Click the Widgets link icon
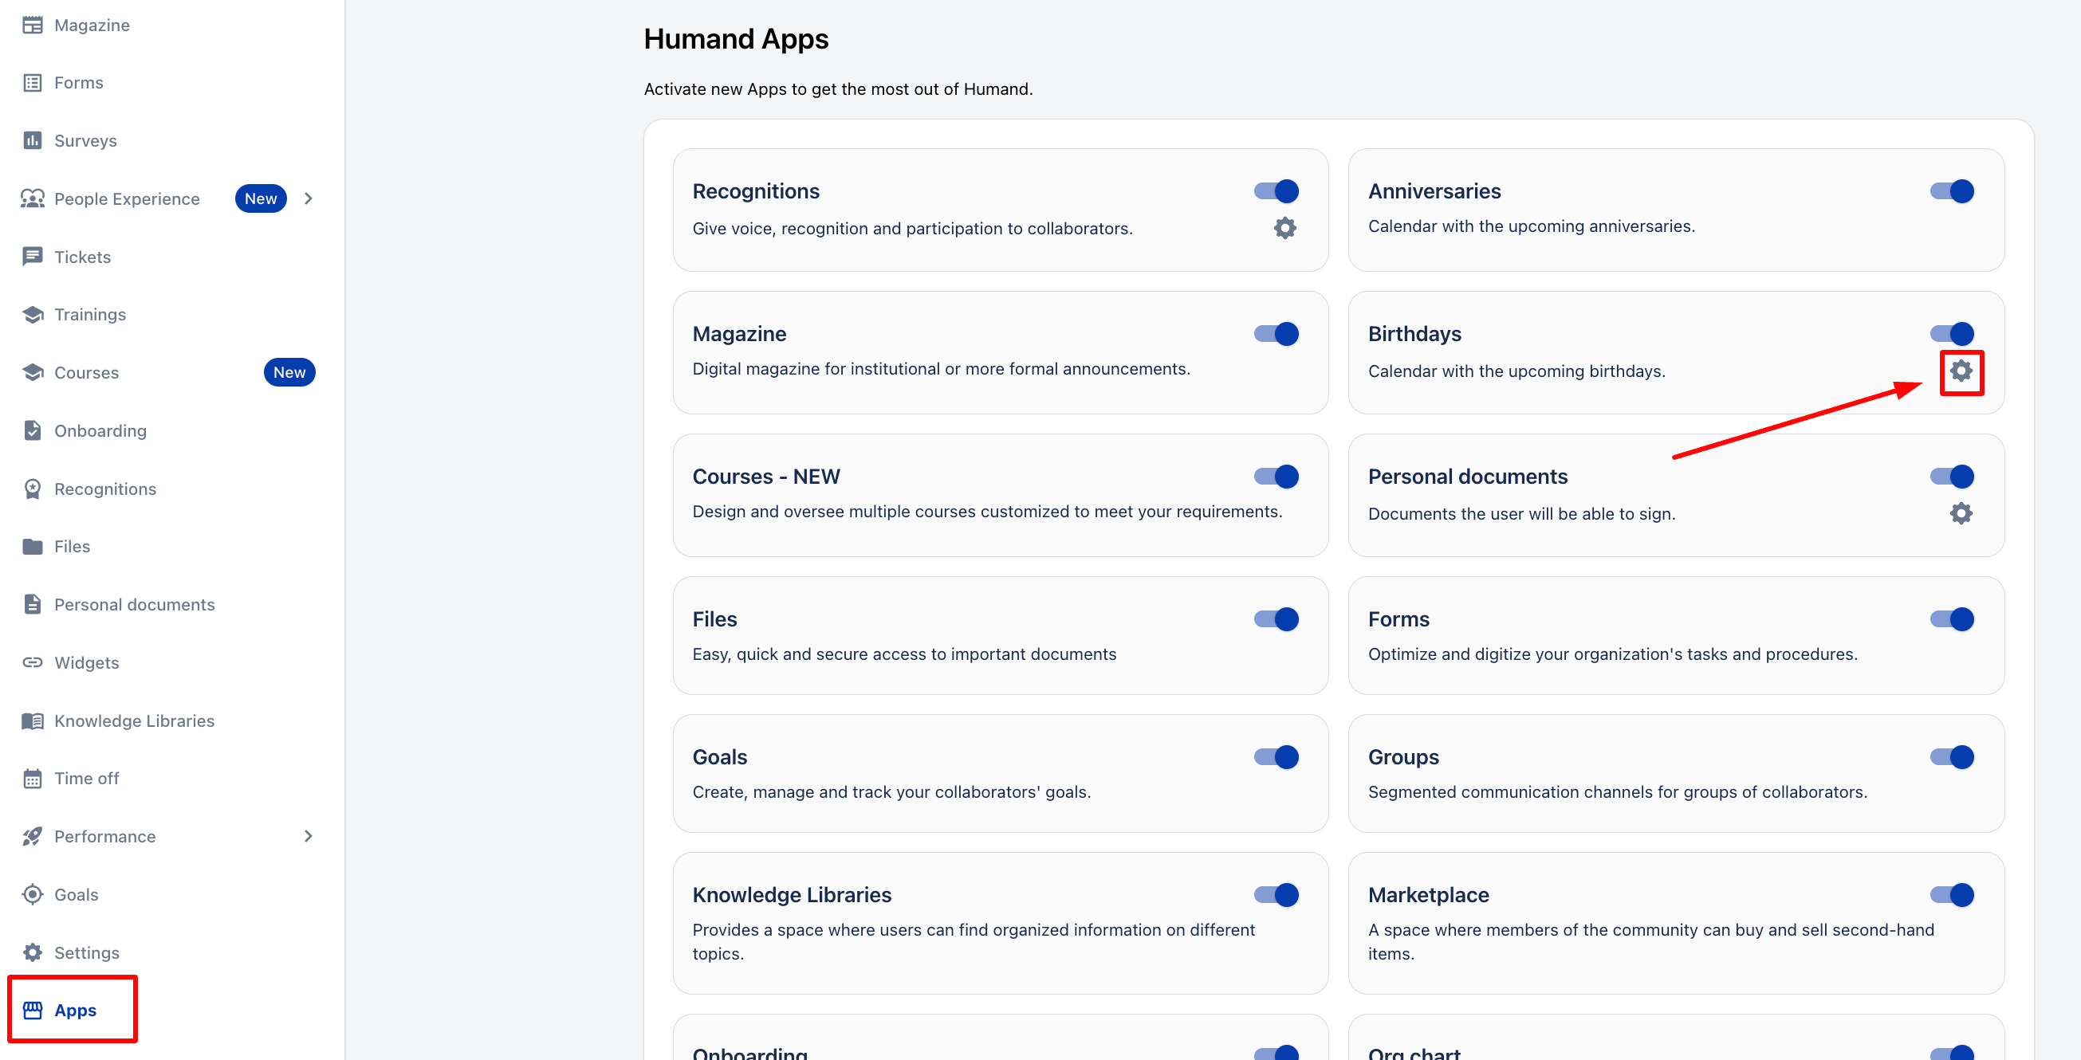This screenshot has height=1060, width=2081. (33, 662)
